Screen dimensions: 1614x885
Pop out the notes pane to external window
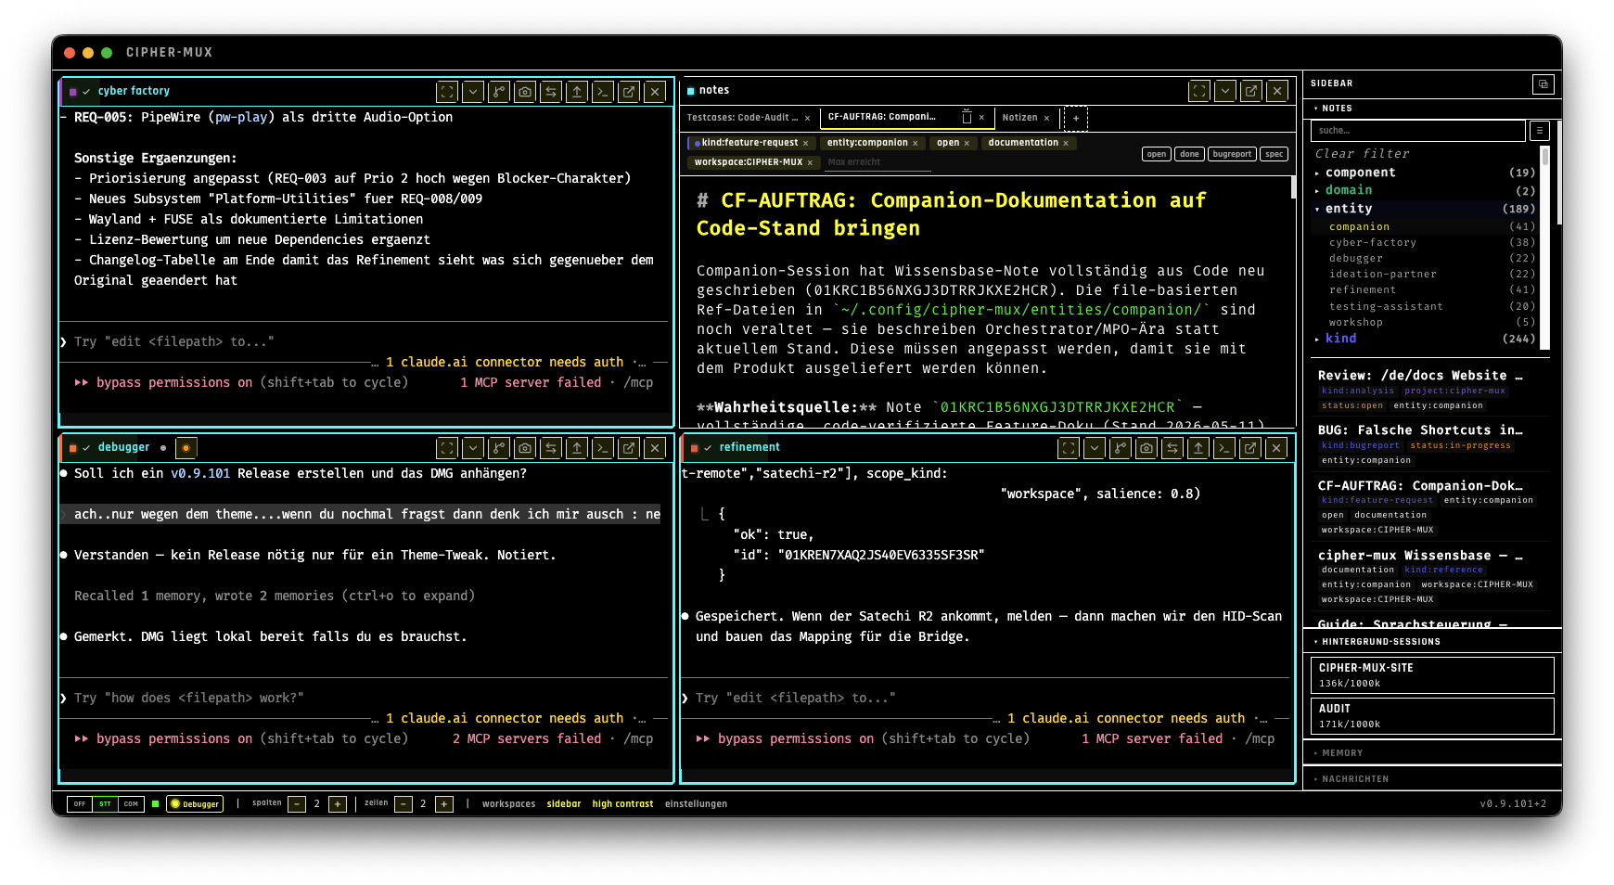[x=1251, y=91]
